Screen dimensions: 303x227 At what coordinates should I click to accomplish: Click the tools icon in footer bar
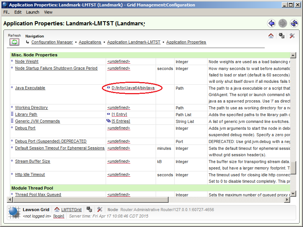click(100, 209)
